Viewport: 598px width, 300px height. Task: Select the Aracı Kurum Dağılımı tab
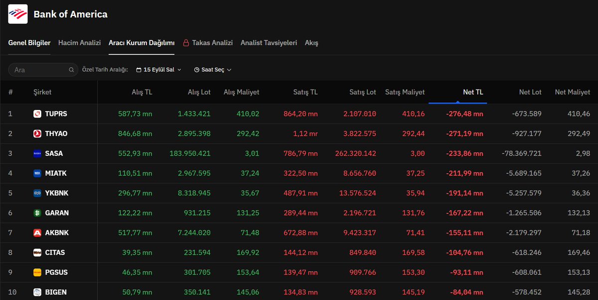(x=142, y=43)
